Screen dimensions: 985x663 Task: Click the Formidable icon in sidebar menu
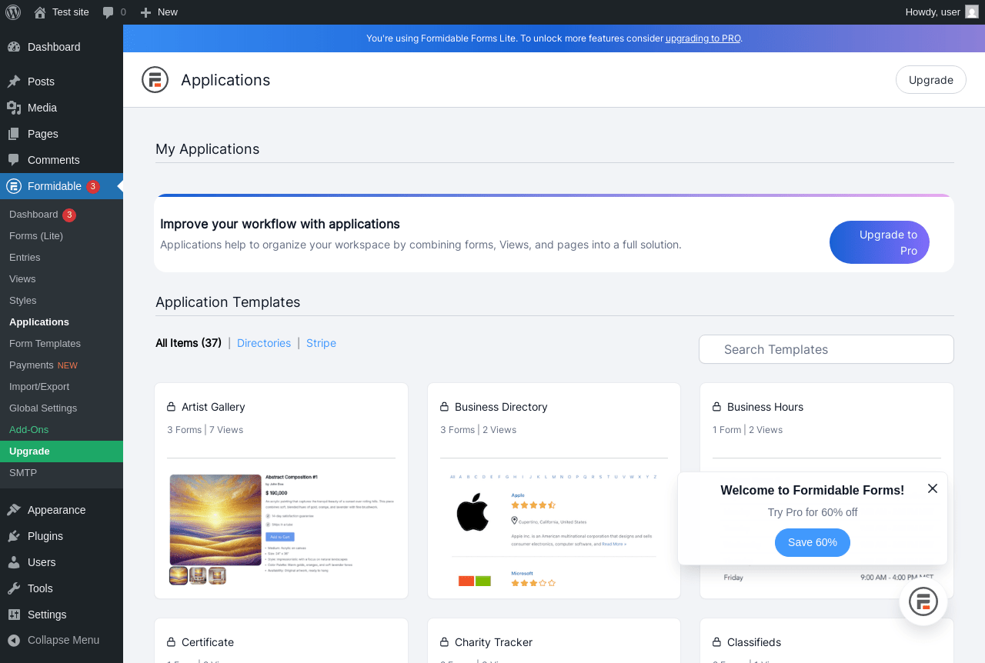click(14, 186)
